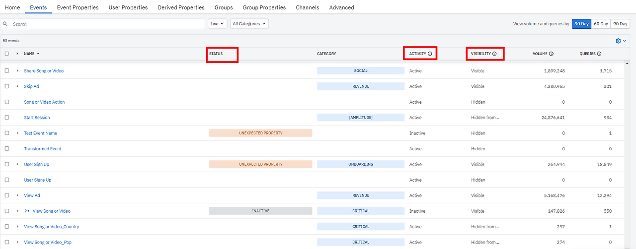The width and height of the screenshot is (636, 249).
Task: Expand the User Sign Up row
Action: tap(17, 164)
